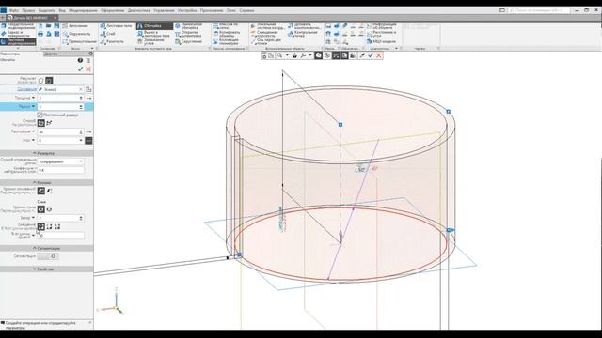This screenshot has width=602, height=338.
Task: Clear the Эскиз1 base selection X
Action: 81,89
